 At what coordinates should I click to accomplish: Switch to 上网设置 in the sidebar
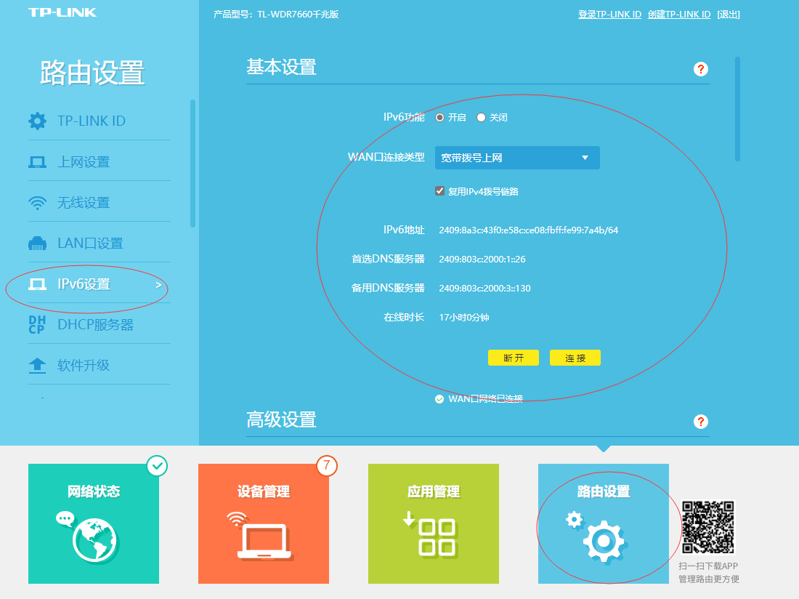(x=38, y=160)
